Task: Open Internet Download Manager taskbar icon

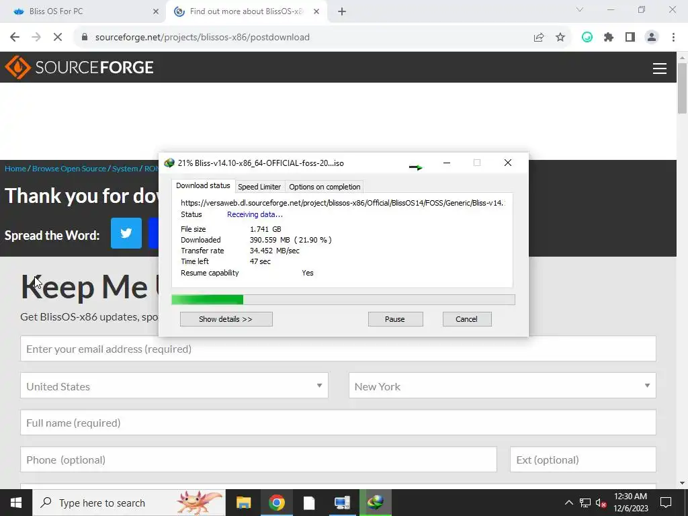Action: tap(375, 503)
